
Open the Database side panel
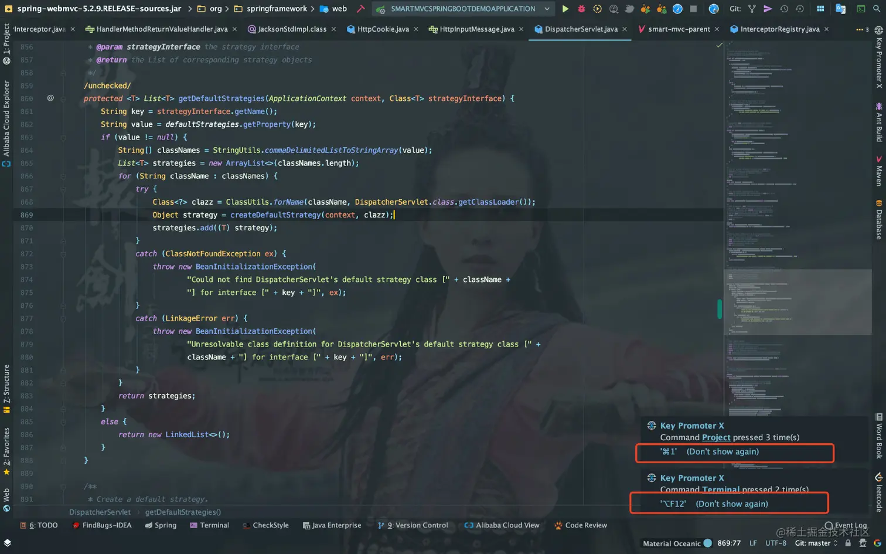pos(879,220)
